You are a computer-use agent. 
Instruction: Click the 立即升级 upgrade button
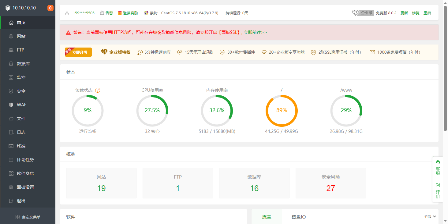79,52
